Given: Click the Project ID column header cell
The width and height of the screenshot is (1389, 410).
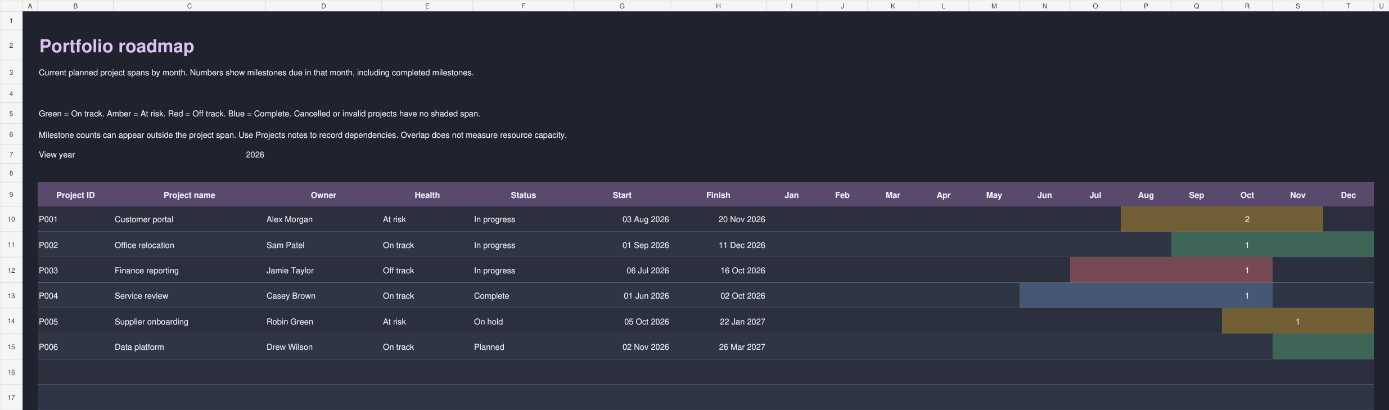Looking at the screenshot, I should coord(75,195).
